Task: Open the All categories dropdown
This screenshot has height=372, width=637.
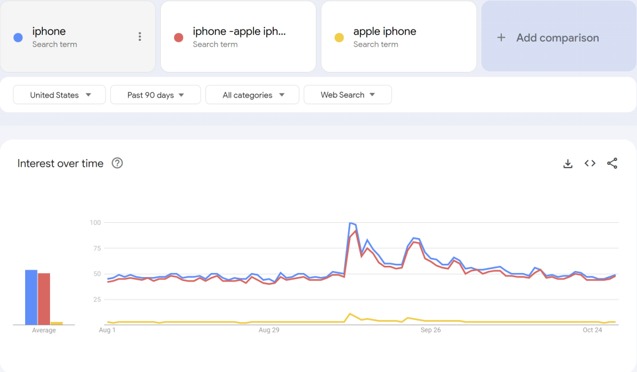Action: tap(253, 95)
